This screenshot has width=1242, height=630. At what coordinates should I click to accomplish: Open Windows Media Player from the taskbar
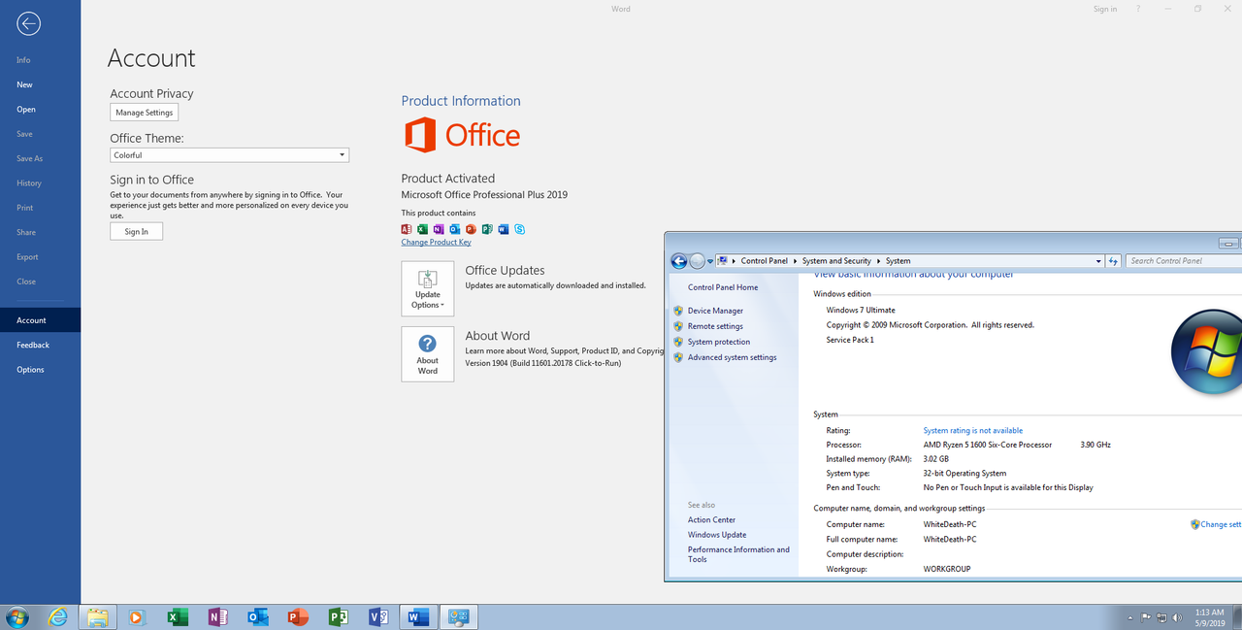pyautogui.click(x=136, y=616)
